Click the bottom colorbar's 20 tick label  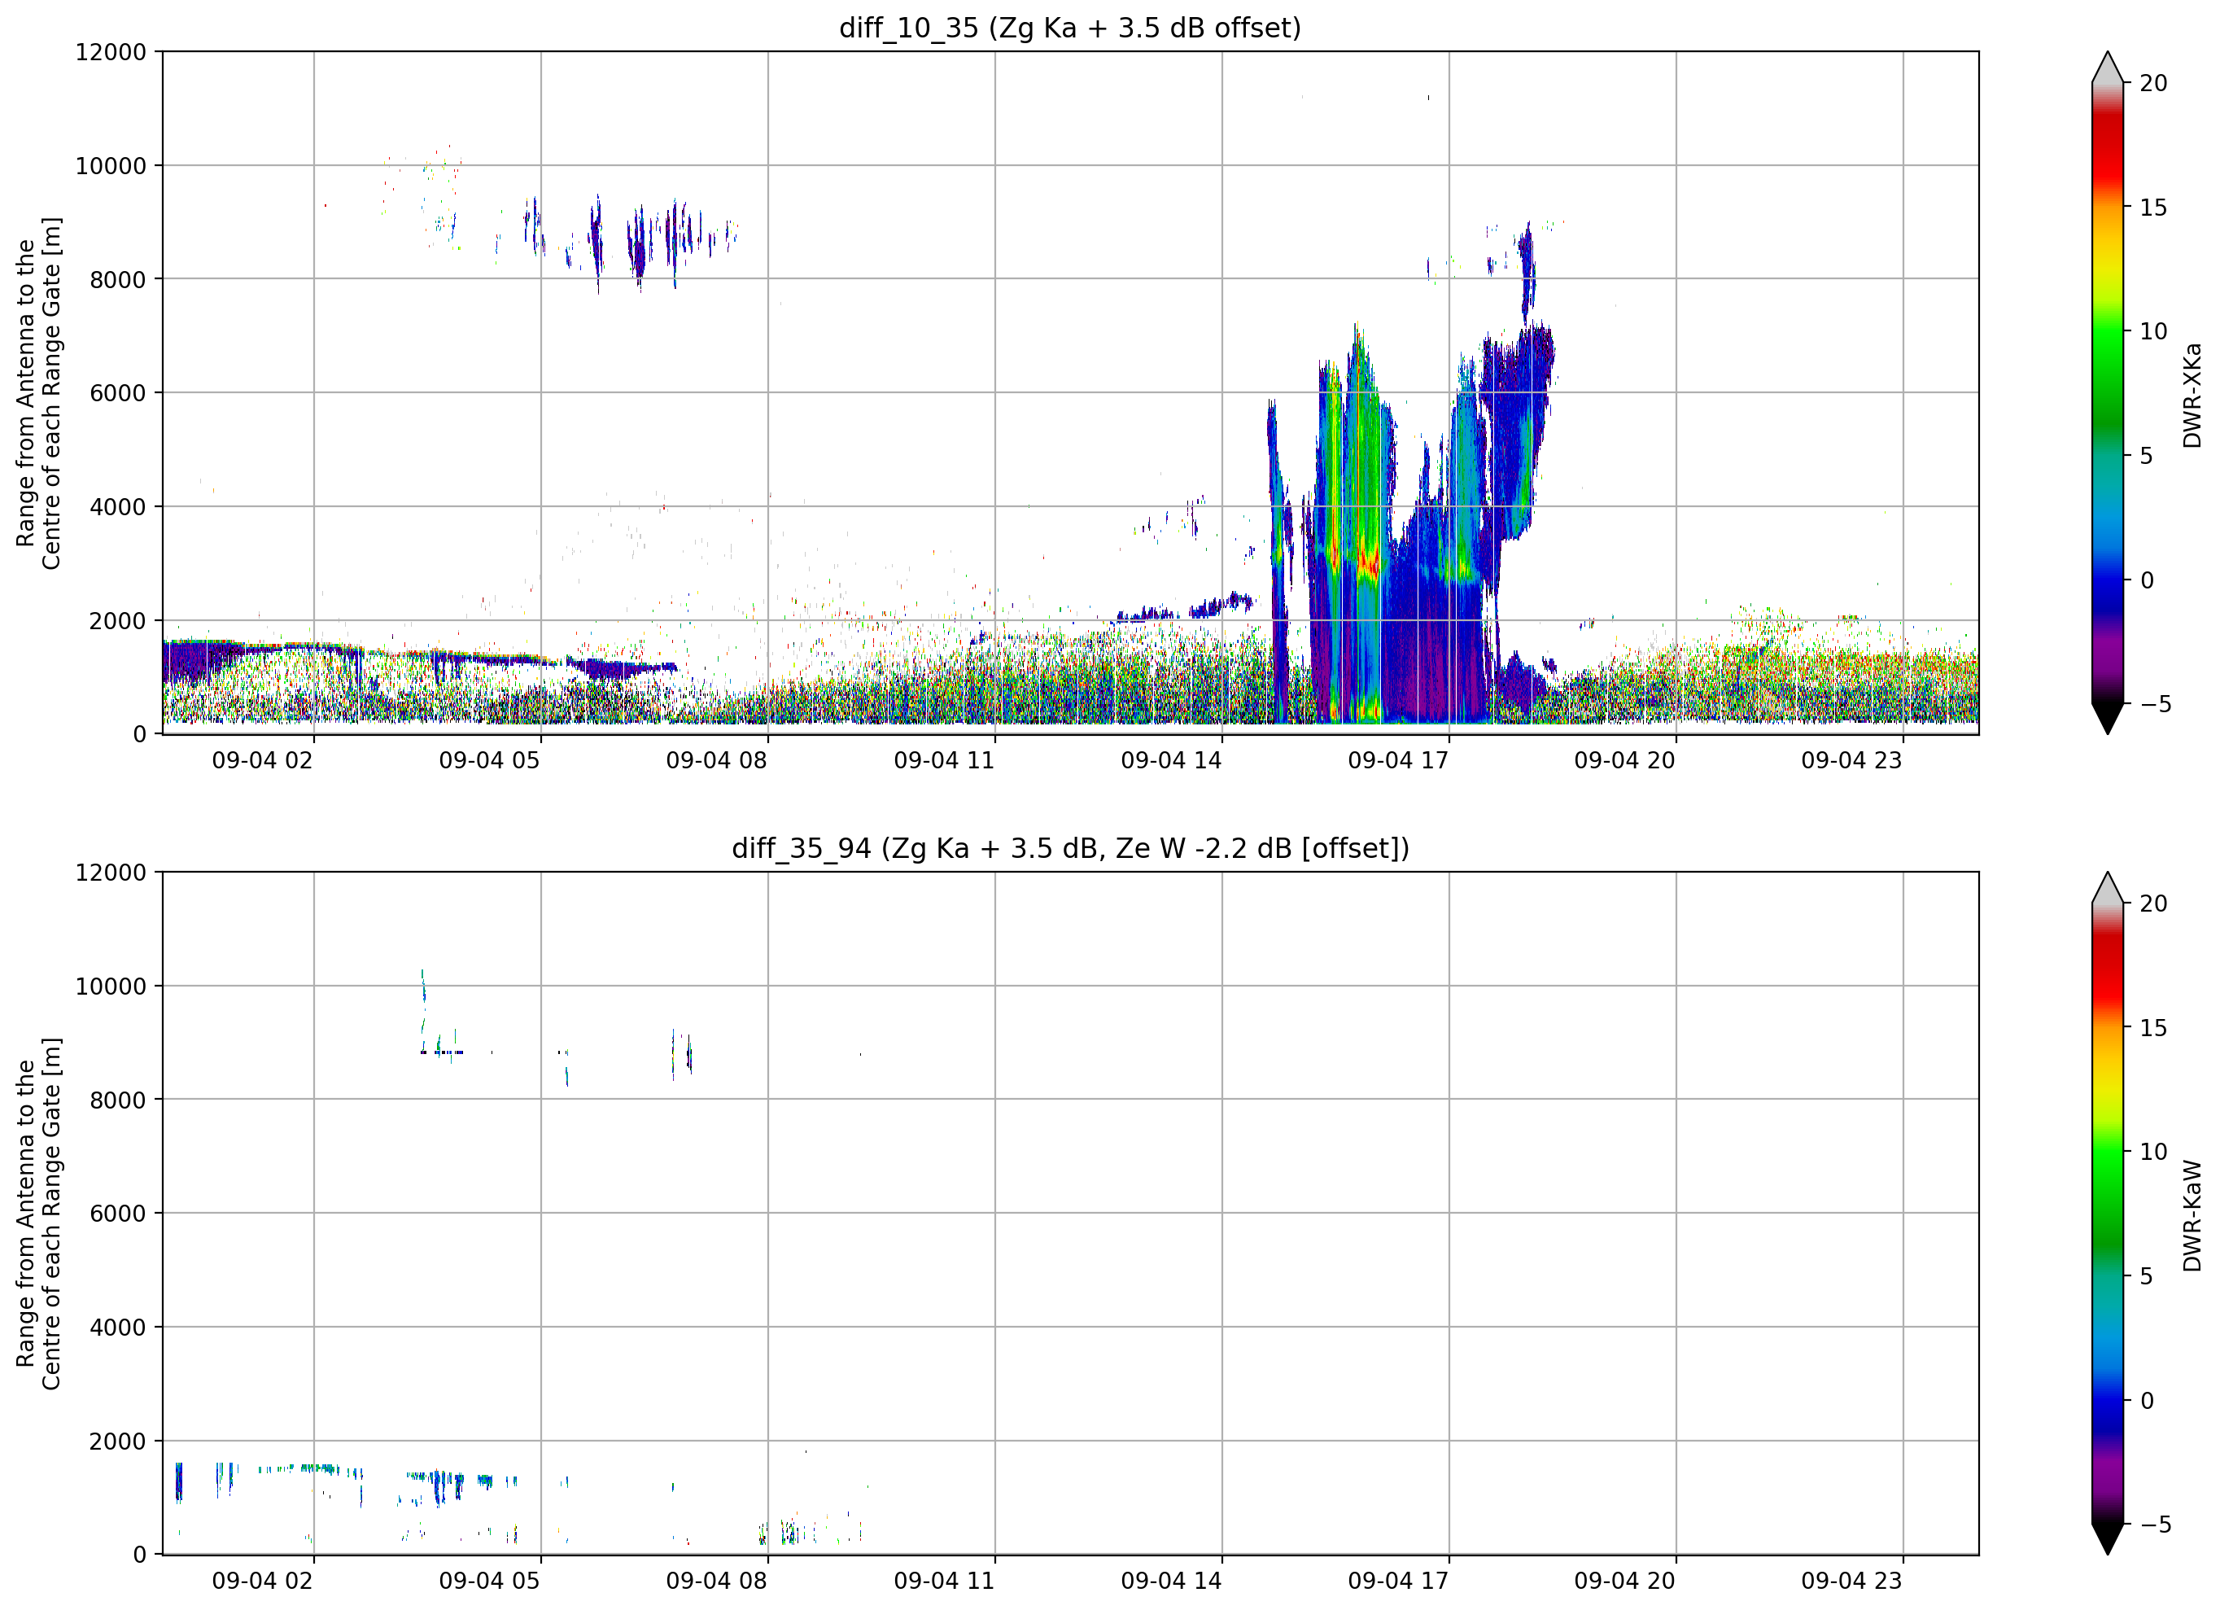2153,903
